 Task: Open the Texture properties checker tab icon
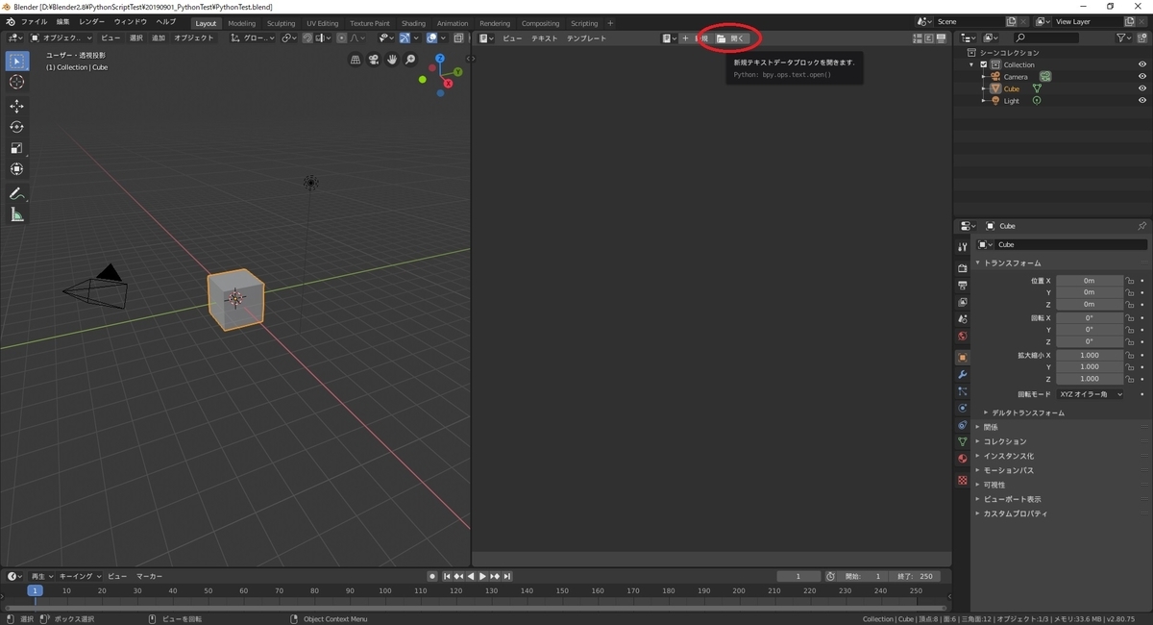coord(963,480)
